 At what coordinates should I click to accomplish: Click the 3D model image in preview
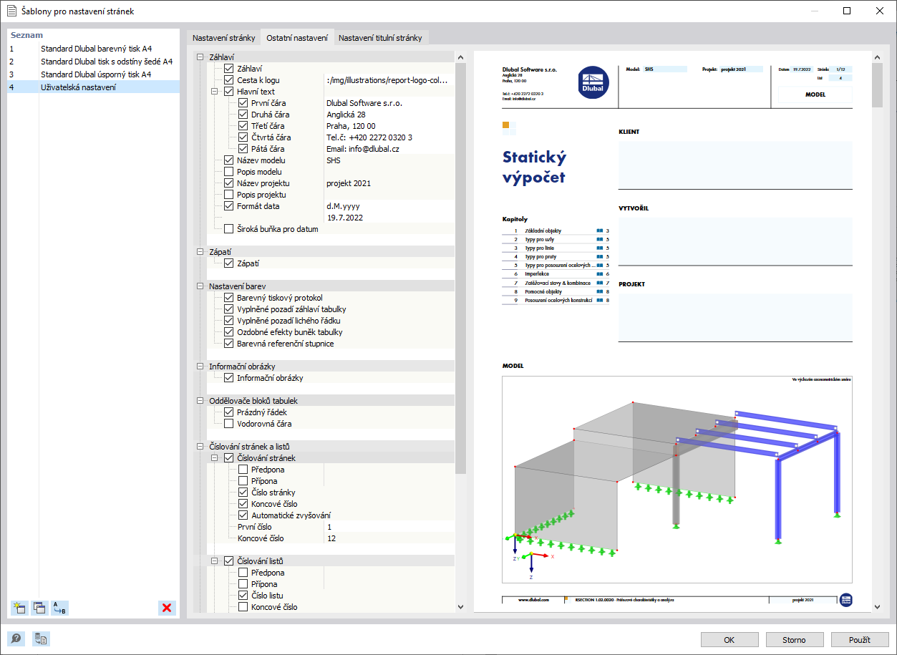tap(677, 478)
